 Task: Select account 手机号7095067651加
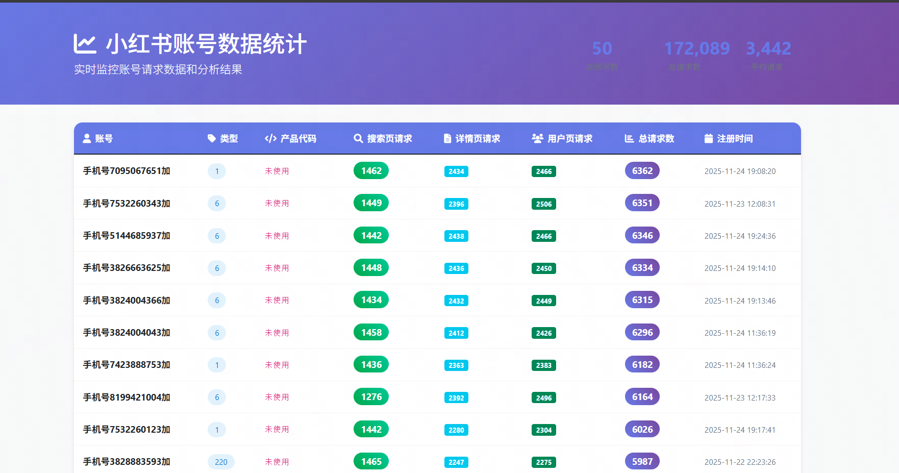[x=127, y=171]
